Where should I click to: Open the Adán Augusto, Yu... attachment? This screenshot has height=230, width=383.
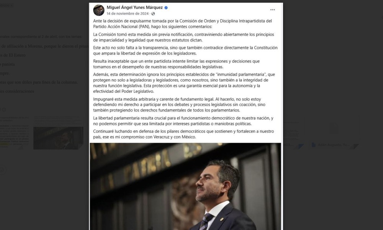pyautogui.click(x=334, y=145)
